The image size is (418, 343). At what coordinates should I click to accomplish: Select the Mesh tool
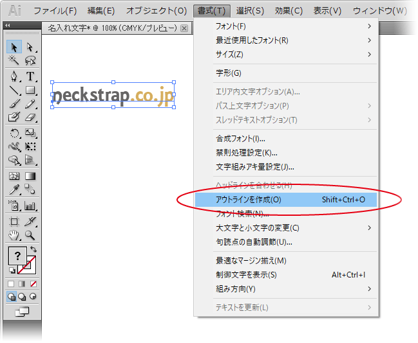14,176
